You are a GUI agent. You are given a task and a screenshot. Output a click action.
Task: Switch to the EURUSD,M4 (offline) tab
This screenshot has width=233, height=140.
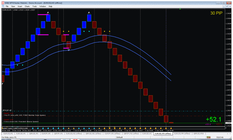tap(182, 134)
